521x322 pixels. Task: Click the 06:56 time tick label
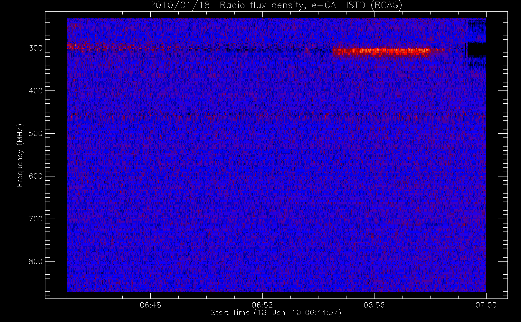(374, 305)
